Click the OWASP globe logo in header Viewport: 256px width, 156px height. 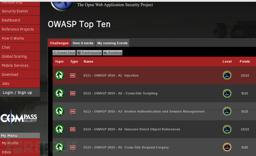click(x=62, y=6)
